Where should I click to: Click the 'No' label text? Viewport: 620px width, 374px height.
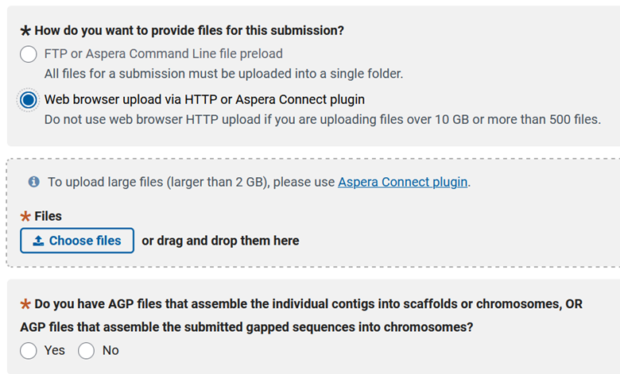110,350
